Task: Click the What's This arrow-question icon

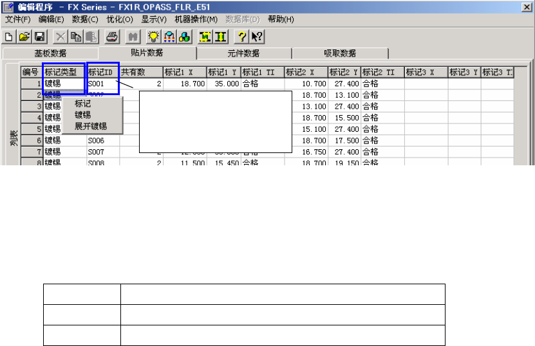Action: 257,37
